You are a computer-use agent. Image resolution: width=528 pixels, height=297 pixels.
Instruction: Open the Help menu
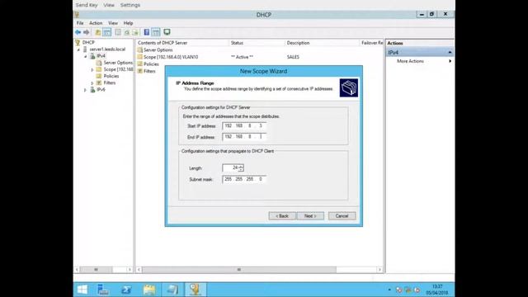pyautogui.click(x=128, y=23)
